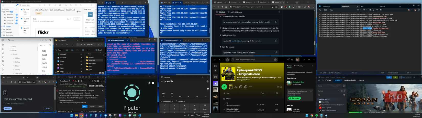Viewport: 422px width, 118px height.
Task: Open Notepad Edit menu
Action: tap(325, 10)
